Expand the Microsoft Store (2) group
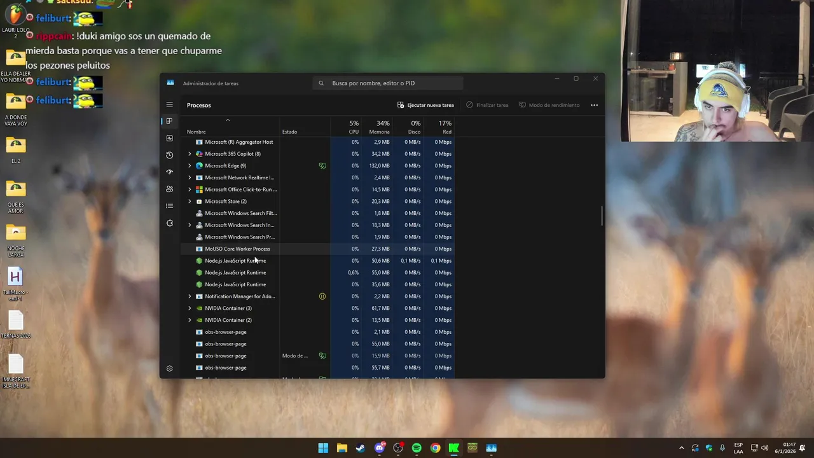This screenshot has width=814, height=458. 189,201
